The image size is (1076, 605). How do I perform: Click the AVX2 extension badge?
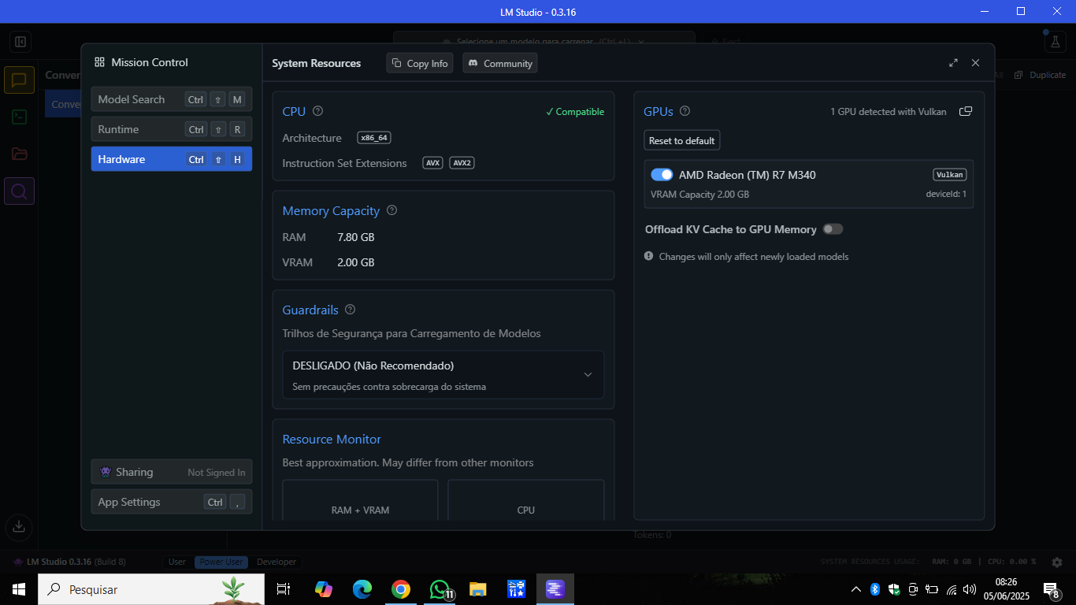point(462,163)
